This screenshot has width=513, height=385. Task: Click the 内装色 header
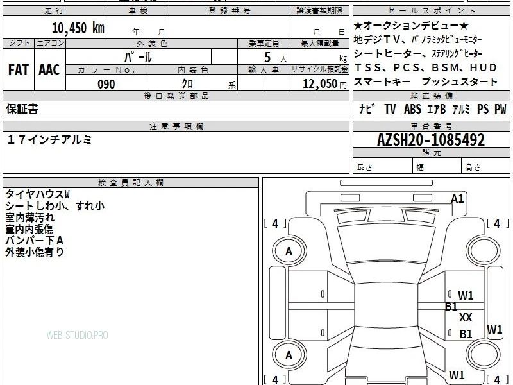click(193, 70)
